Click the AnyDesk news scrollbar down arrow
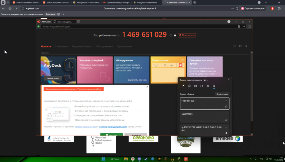The height and width of the screenshot is (162, 285). pyautogui.click(x=252, y=134)
